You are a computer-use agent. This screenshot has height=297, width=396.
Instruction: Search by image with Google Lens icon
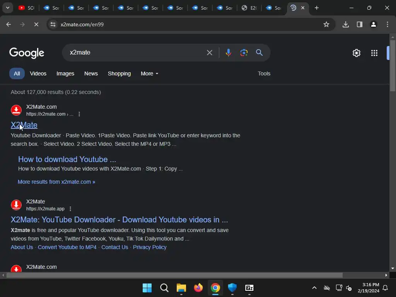(244, 53)
